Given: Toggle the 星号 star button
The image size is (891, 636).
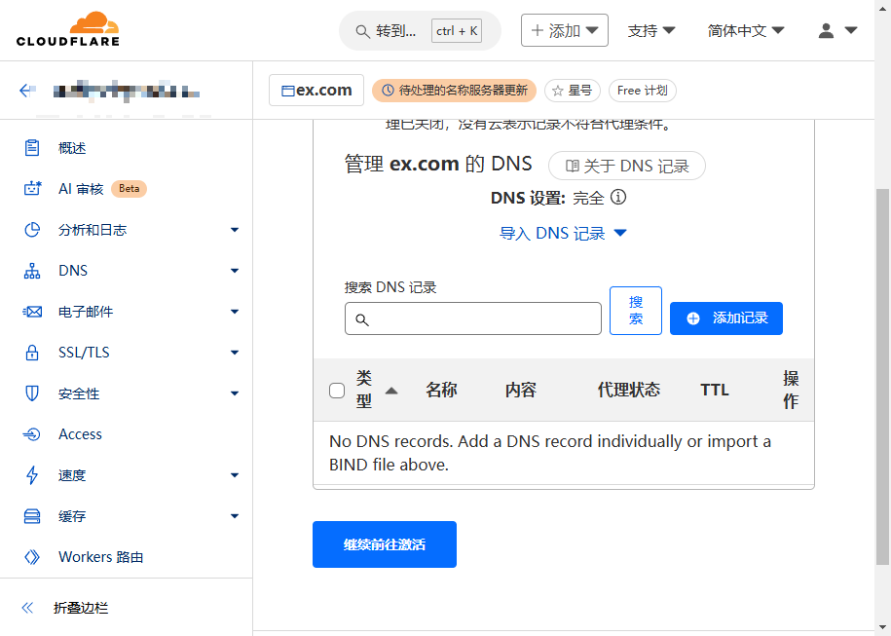Looking at the screenshot, I should pyautogui.click(x=573, y=91).
